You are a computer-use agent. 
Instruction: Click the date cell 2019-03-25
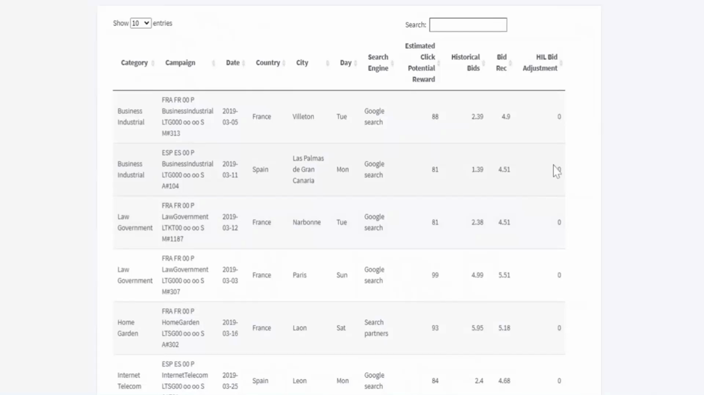[x=230, y=381]
